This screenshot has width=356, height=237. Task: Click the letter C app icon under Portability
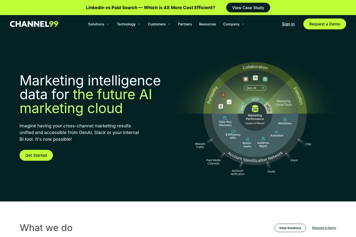[x=221, y=106]
